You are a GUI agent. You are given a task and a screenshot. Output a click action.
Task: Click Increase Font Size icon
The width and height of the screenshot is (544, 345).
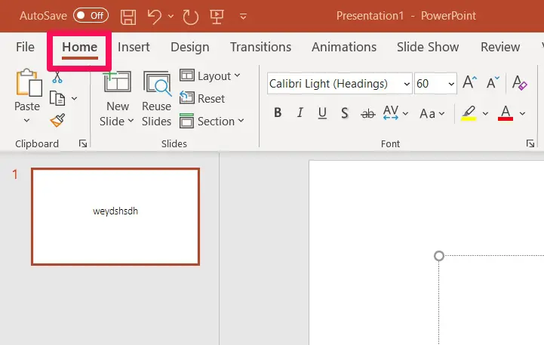click(x=470, y=82)
